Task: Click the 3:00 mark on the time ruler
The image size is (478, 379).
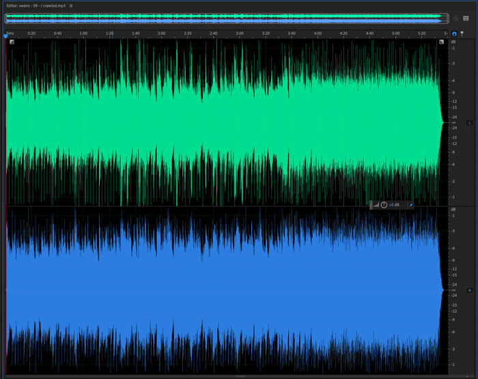Action: 240,33
